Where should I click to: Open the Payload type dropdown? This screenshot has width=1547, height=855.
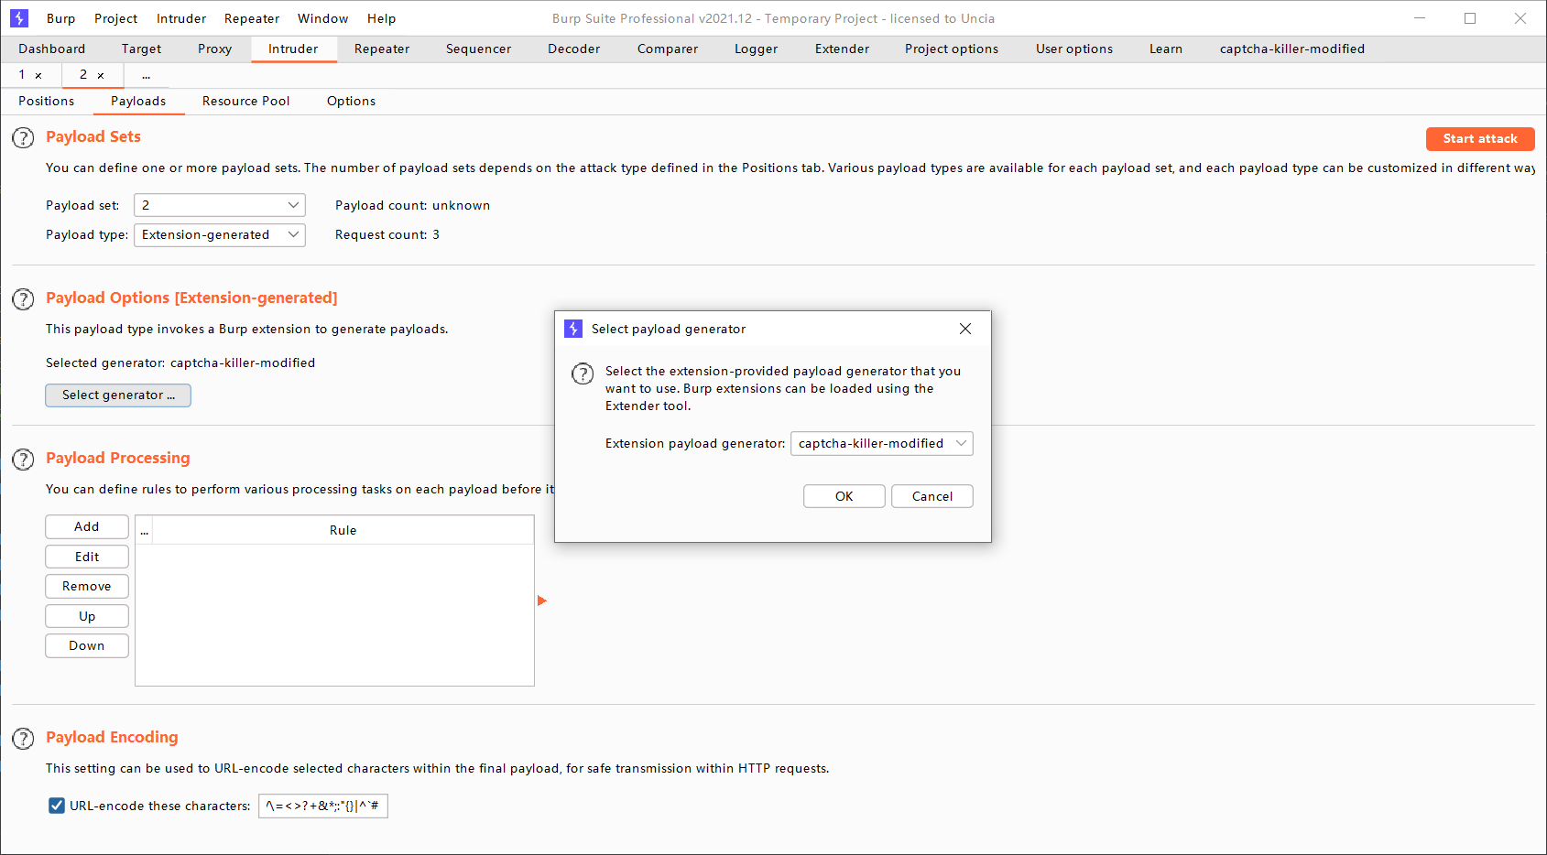tap(220, 234)
